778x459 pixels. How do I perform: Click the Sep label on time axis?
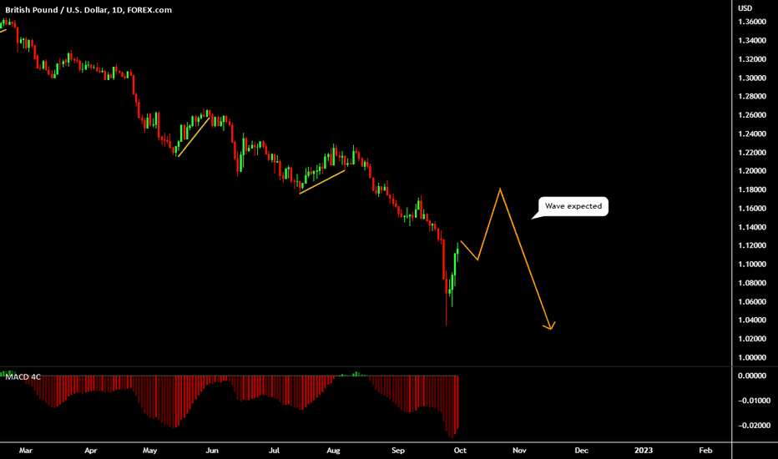click(x=398, y=451)
